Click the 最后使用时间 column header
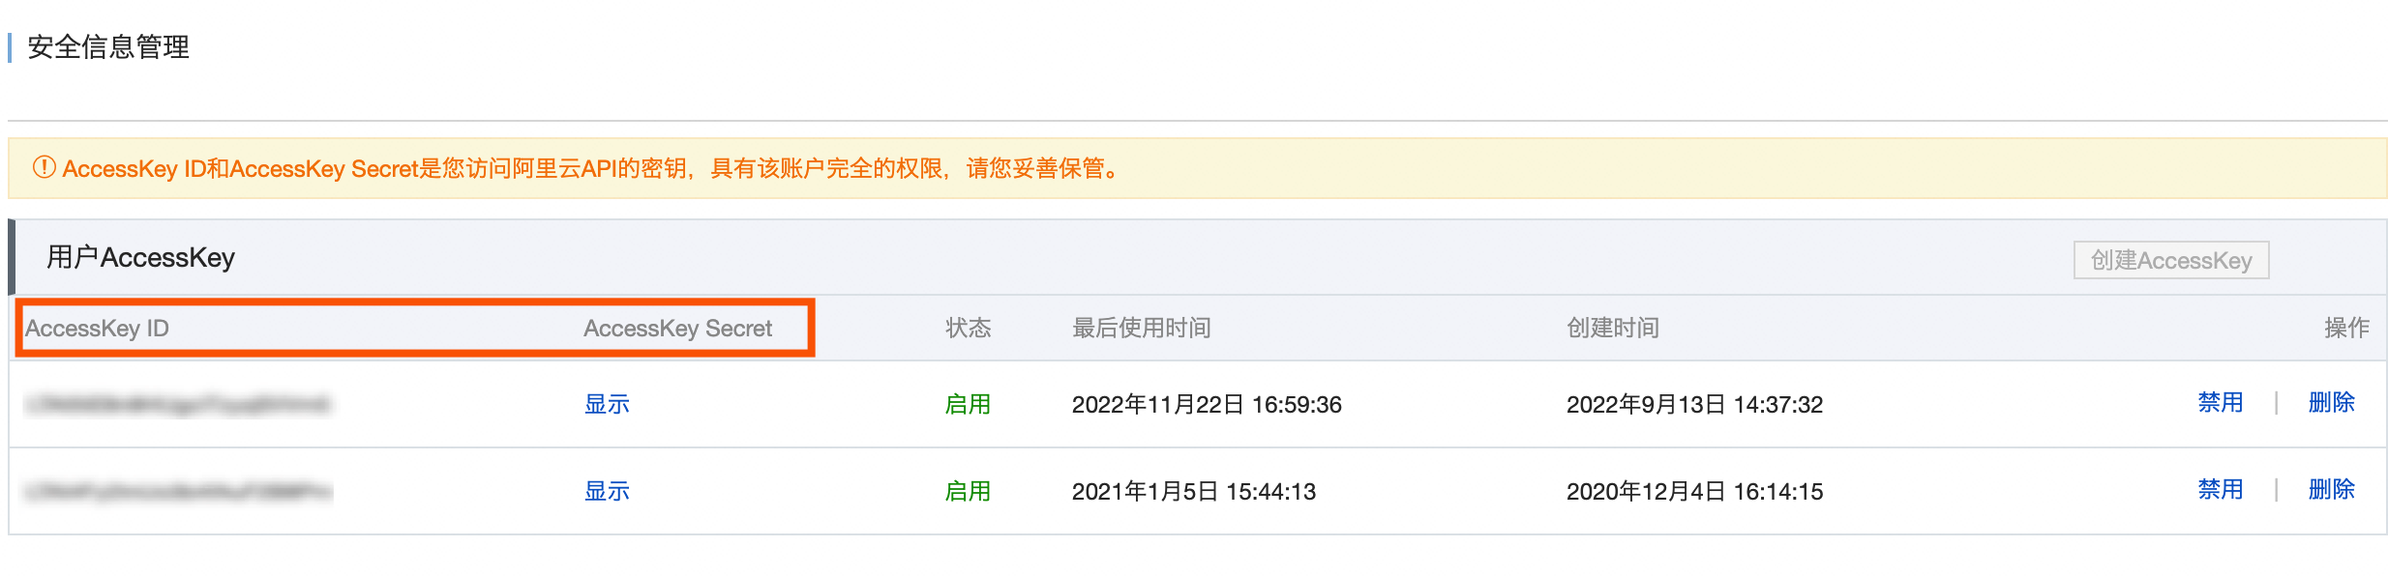 tap(1141, 329)
